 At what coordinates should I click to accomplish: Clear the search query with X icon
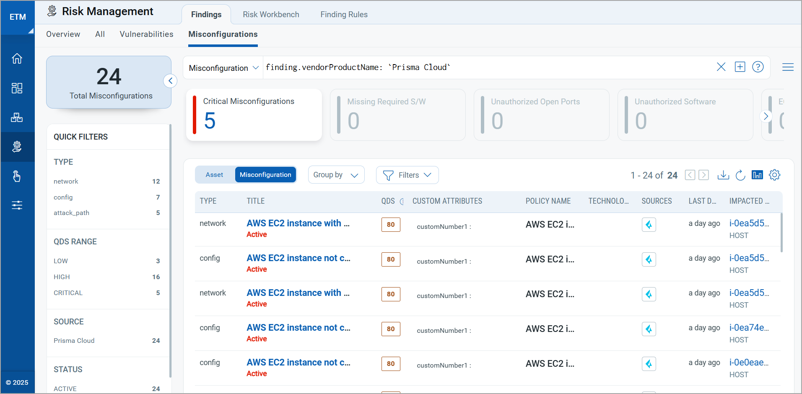[721, 67]
